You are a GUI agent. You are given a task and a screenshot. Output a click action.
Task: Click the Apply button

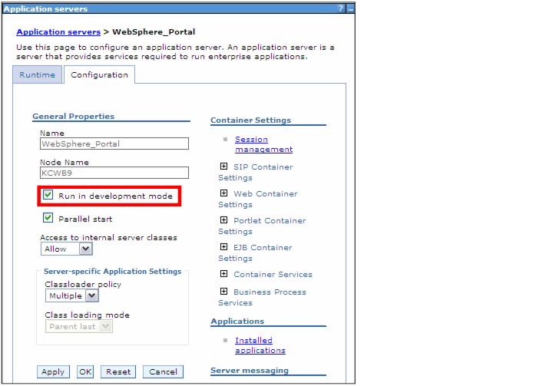pyautogui.click(x=53, y=371)
